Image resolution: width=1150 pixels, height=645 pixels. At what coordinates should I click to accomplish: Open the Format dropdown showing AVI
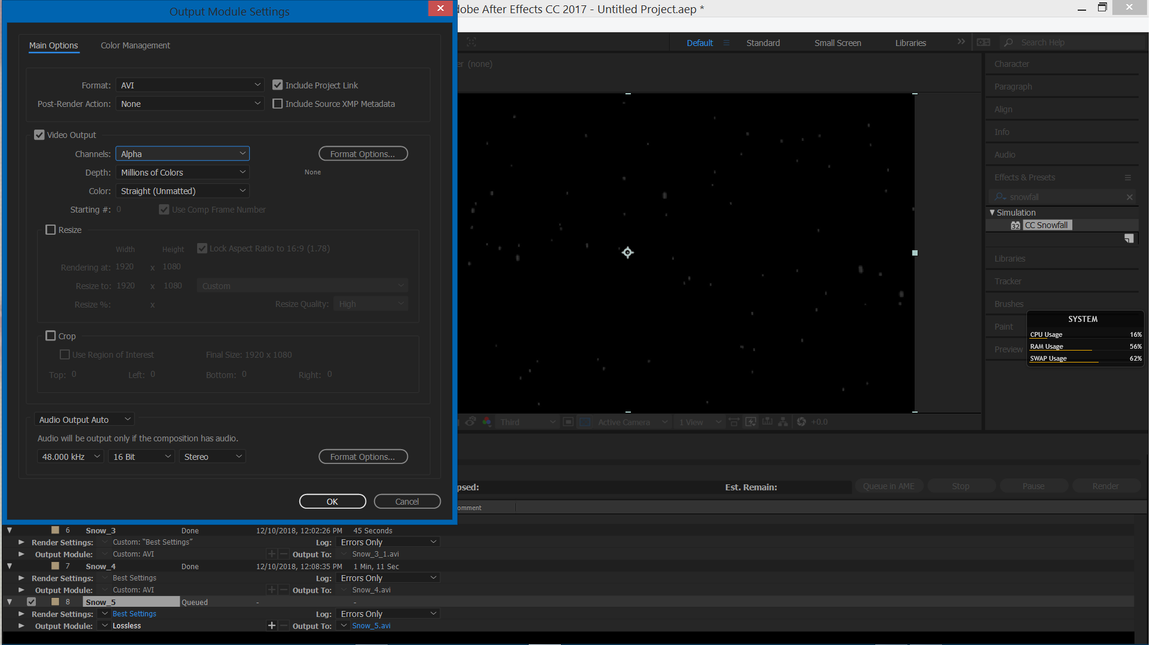[190, 85]
